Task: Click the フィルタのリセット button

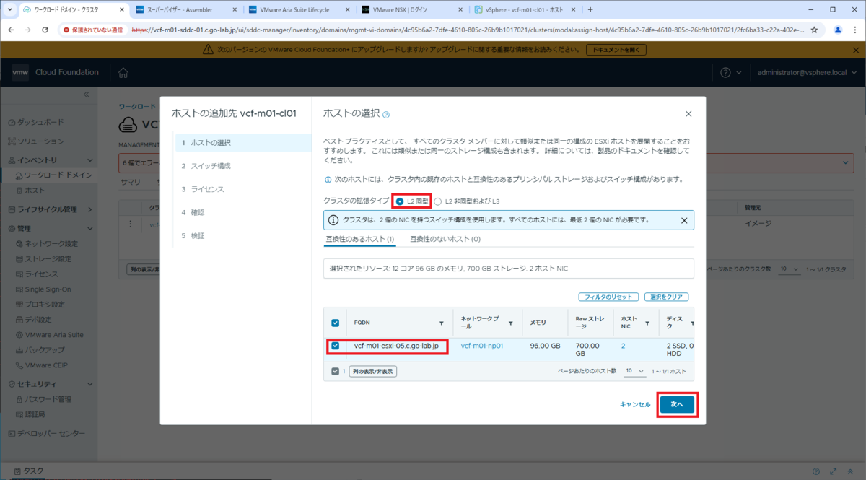Action: point(610,297)
